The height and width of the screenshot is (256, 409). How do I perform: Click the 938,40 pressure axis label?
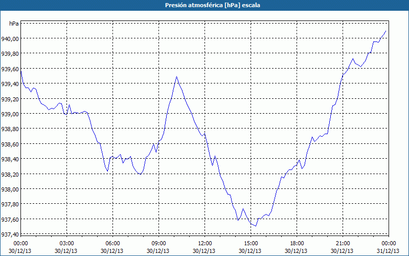coord(10,159)
